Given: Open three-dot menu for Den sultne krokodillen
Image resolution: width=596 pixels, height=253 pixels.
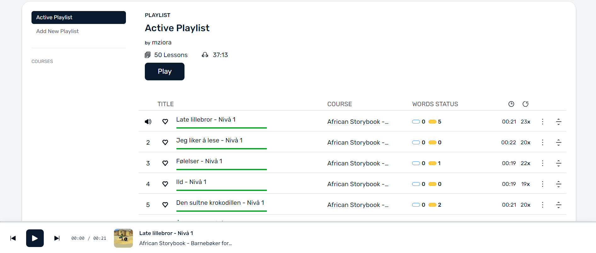Looking at the screenshot, I should [x=542, y=205].
